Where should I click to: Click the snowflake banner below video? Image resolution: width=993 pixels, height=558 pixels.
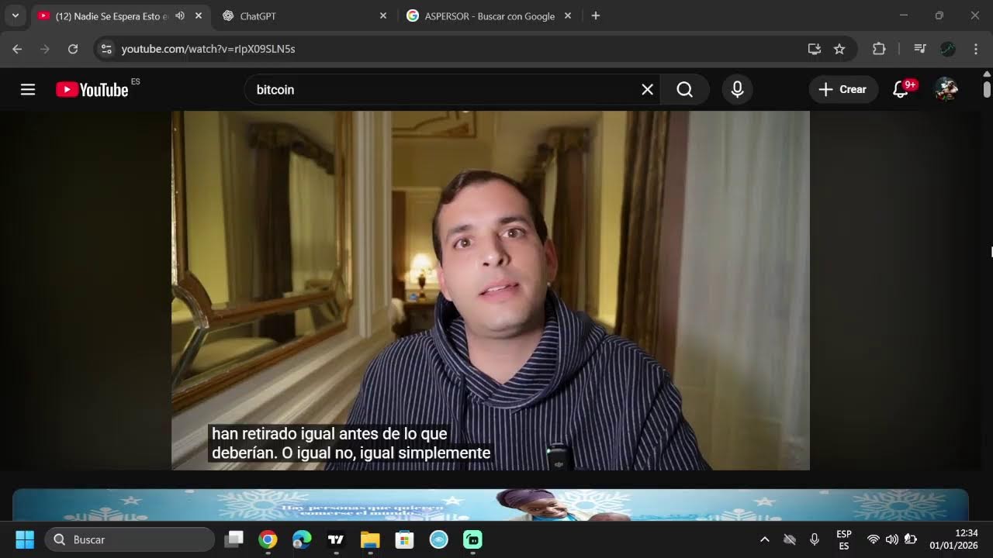pyautogui.click(x=490, y=505)
